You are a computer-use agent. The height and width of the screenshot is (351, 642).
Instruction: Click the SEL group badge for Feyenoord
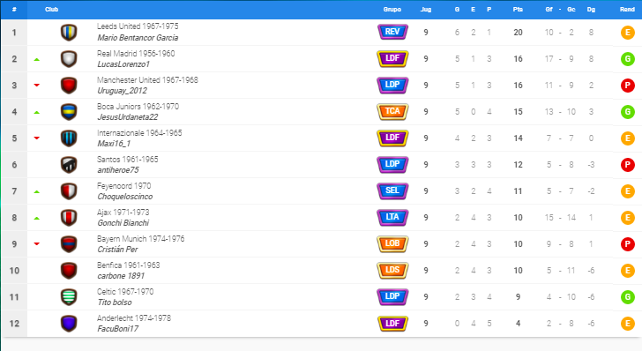click(392, 190)
